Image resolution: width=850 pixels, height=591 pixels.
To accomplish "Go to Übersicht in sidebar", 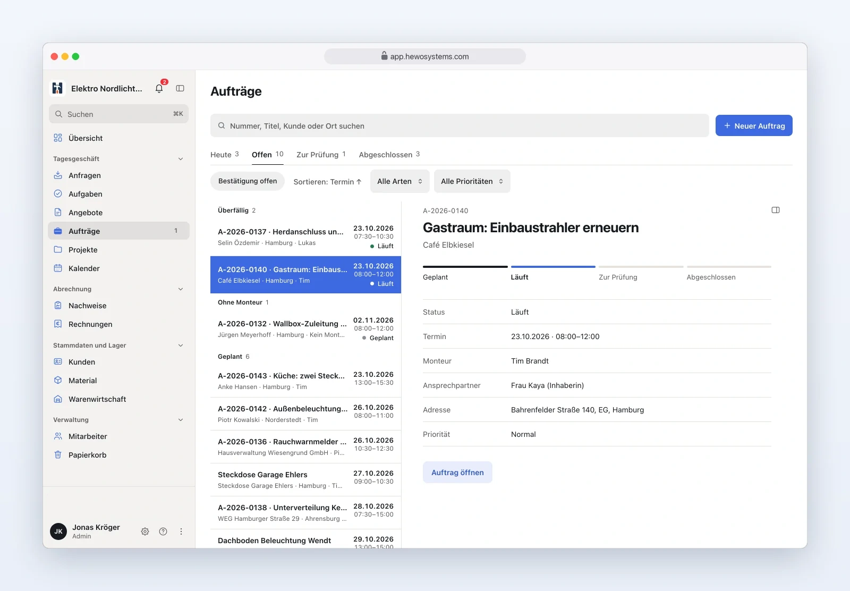I will pos(119,138).
